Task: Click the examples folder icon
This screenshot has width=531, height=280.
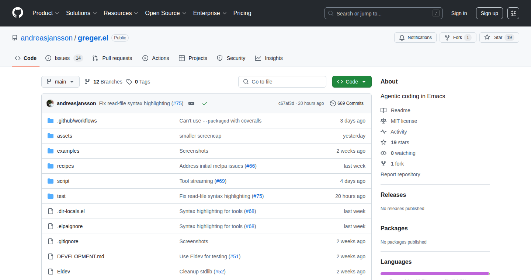Action: pyautogui.click(x=51, y=151)
